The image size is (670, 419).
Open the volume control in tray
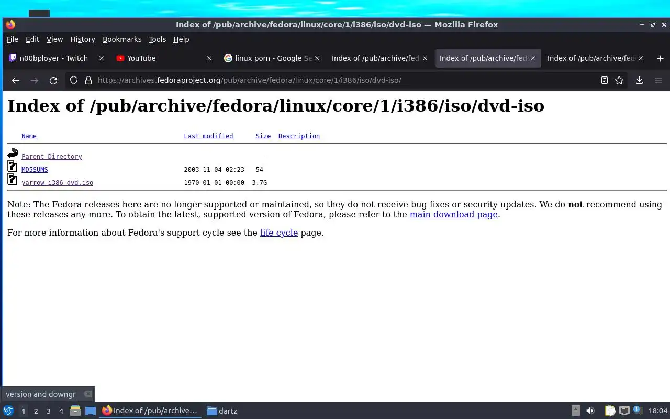point(590,411)
